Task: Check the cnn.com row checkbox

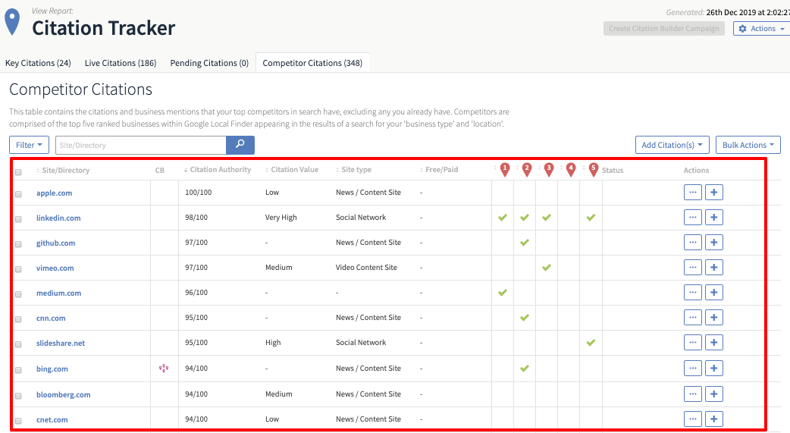Action: pyautogui.click(x=19, y=319)
